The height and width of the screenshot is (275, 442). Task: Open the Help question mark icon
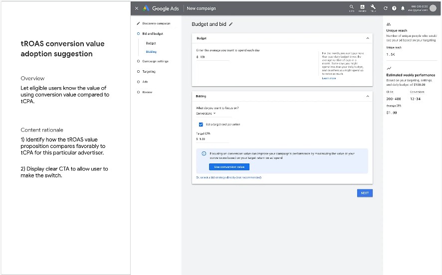394,8
